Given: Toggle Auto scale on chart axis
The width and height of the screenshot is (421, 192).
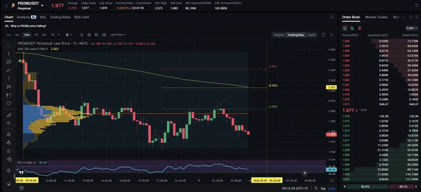Looking at the screenshot, I should 331,188.
